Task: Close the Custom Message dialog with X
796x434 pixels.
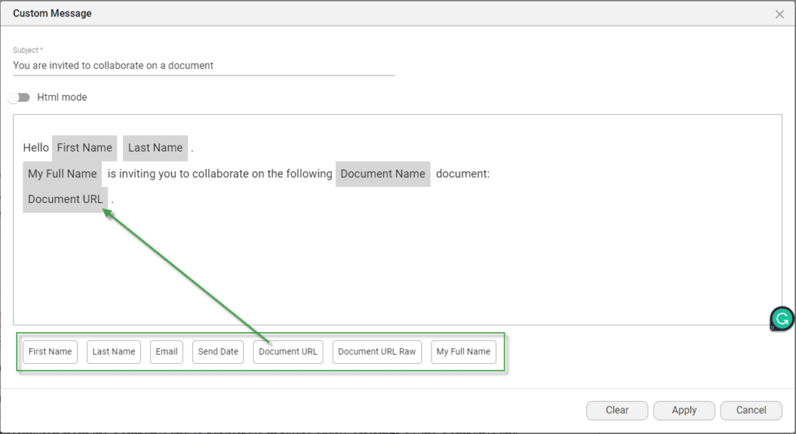Action: [780, 14]
